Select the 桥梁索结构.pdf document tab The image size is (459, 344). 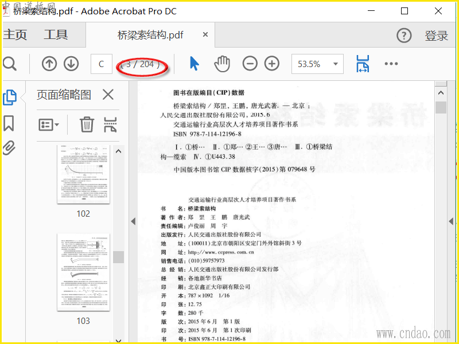pyautogui.click(x=150, y=35)
